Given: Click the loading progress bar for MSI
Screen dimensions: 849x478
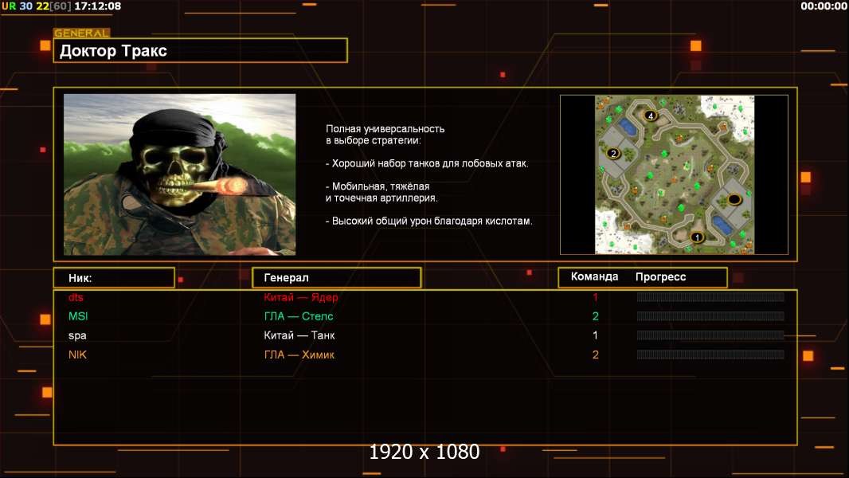Looking at the screenshot, I should 710,316.
